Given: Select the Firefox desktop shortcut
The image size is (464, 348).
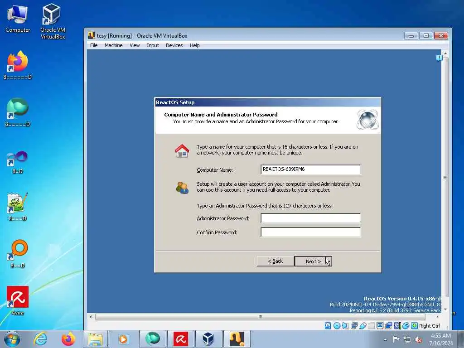Looking at the screenshot, I should coord(18,65).
